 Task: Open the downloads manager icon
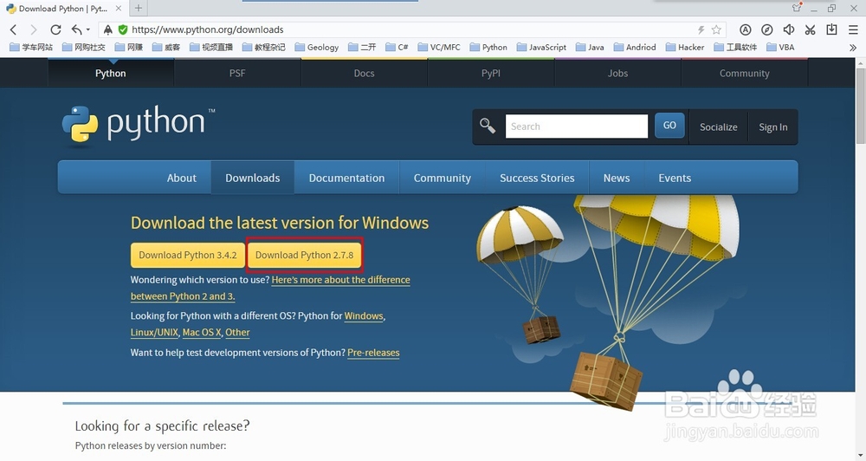tap(831, 29)
